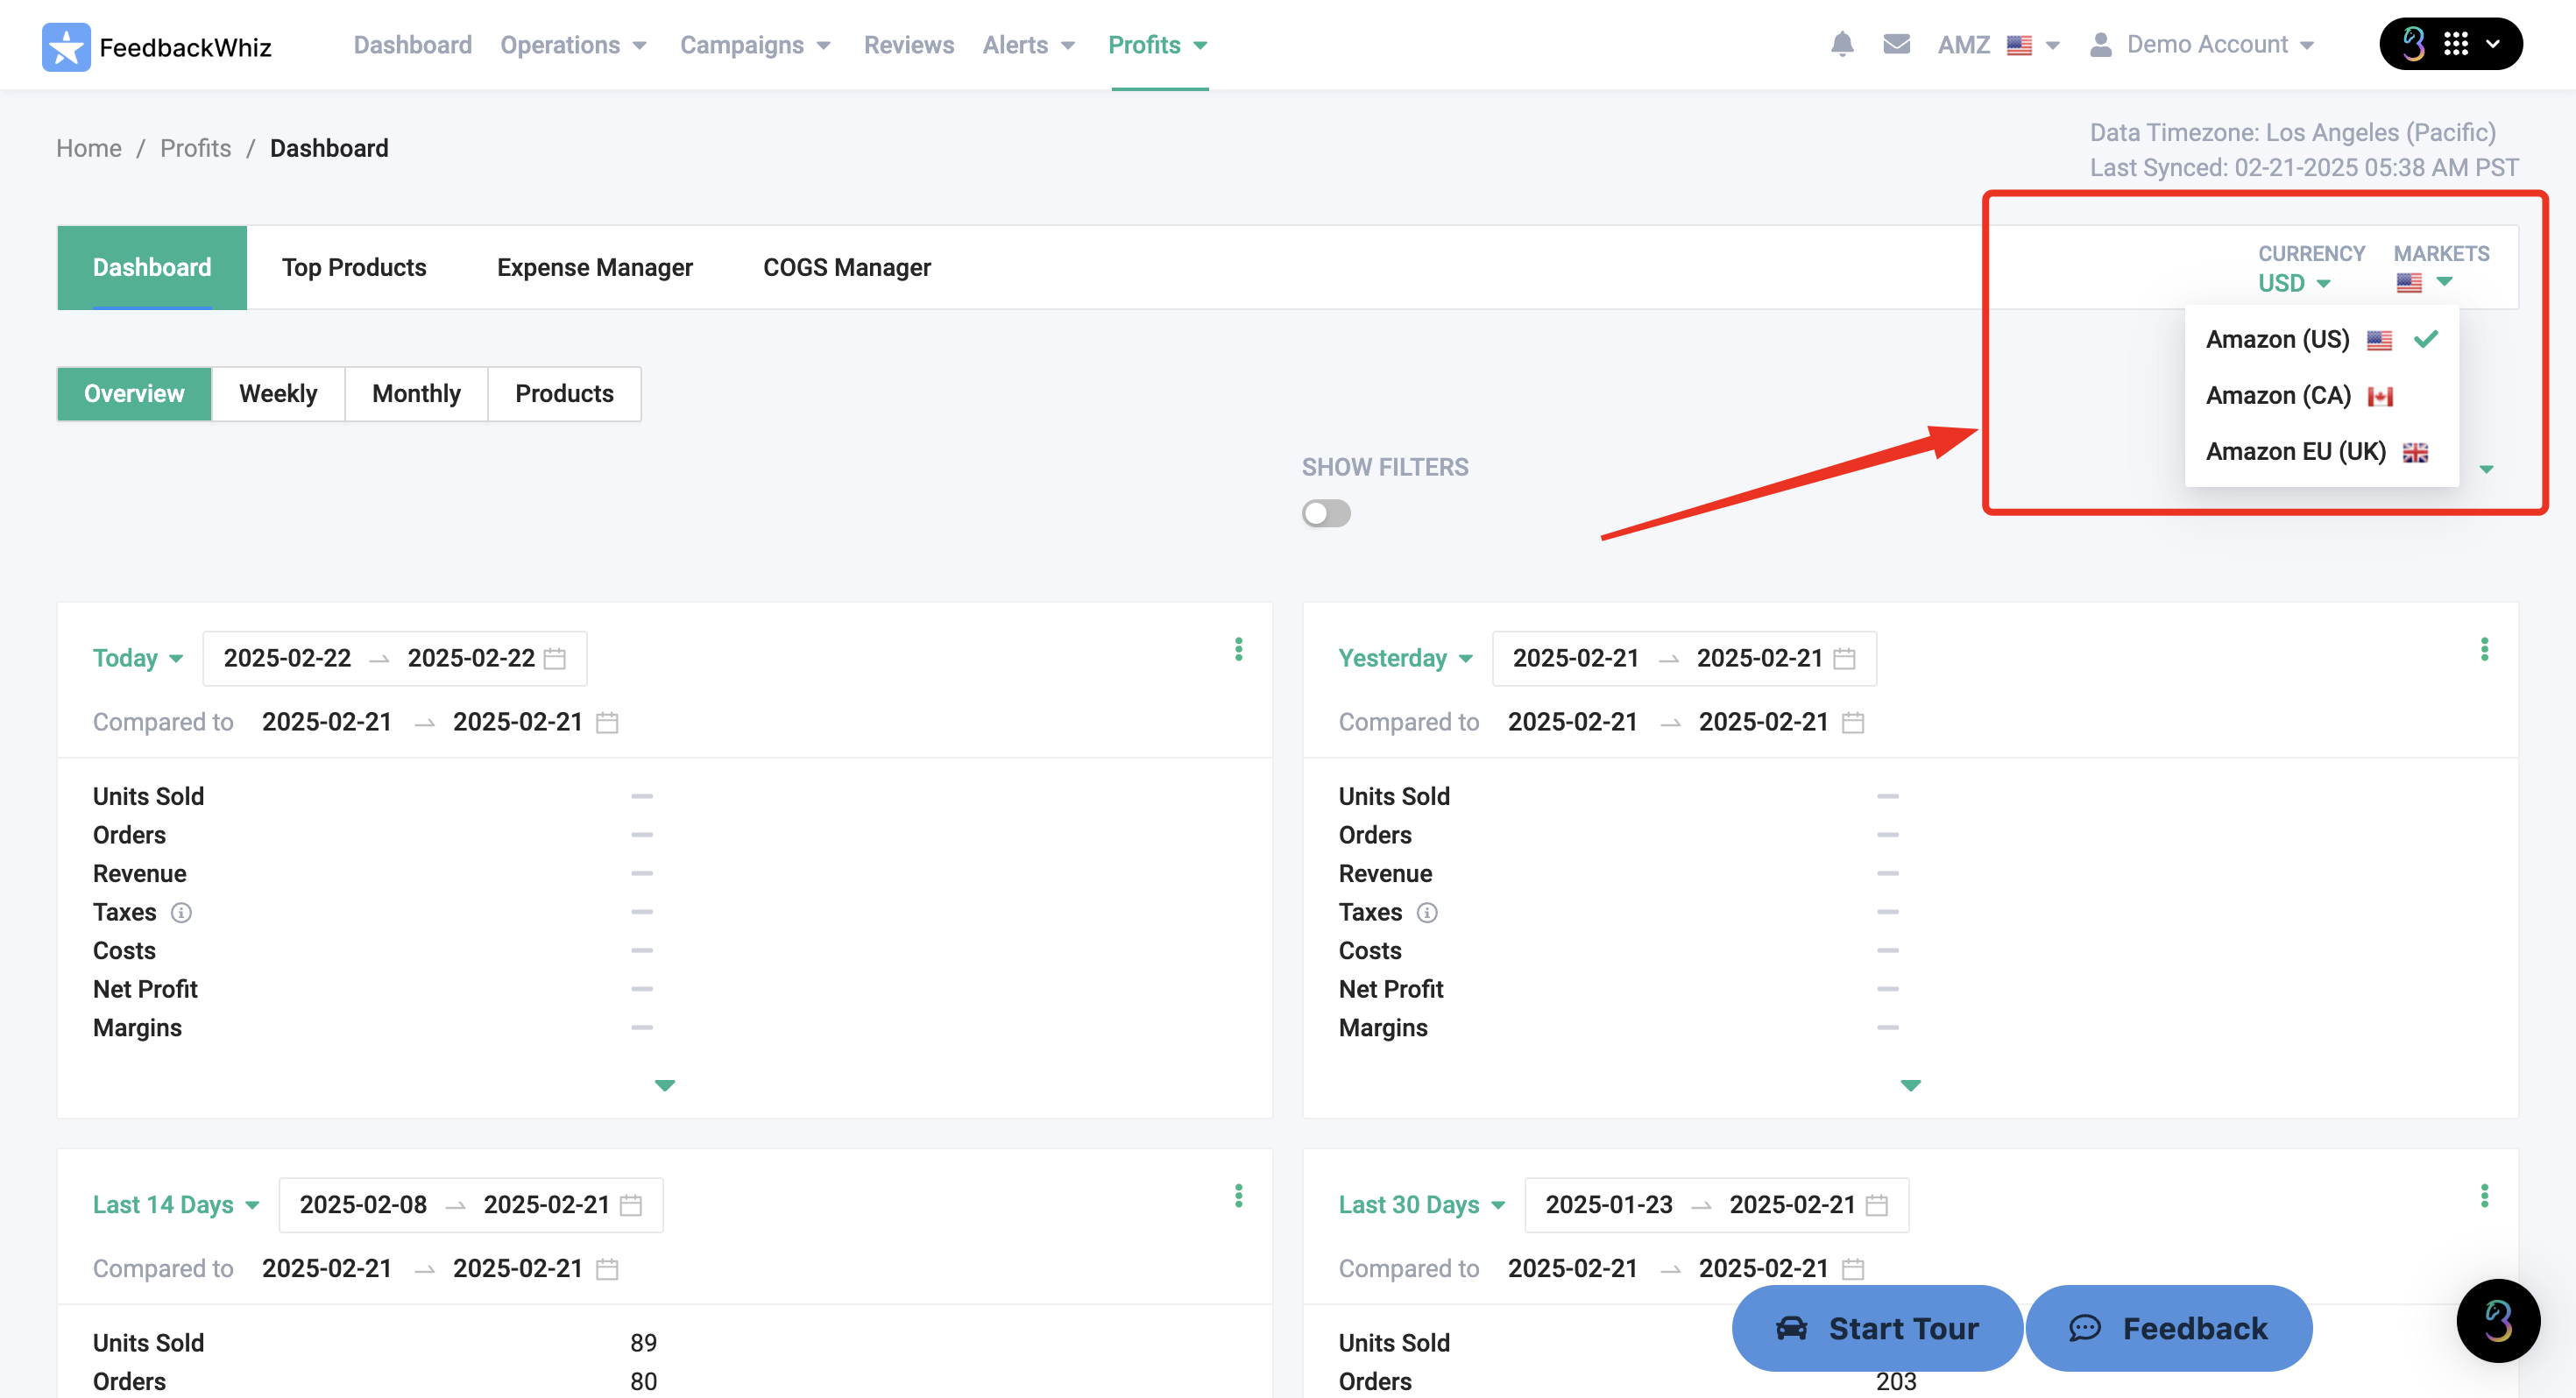This screenshot has width=2576, height=1398.
Task: Click the calendar icon in Yesterday date range
Action: [1844, 658]
